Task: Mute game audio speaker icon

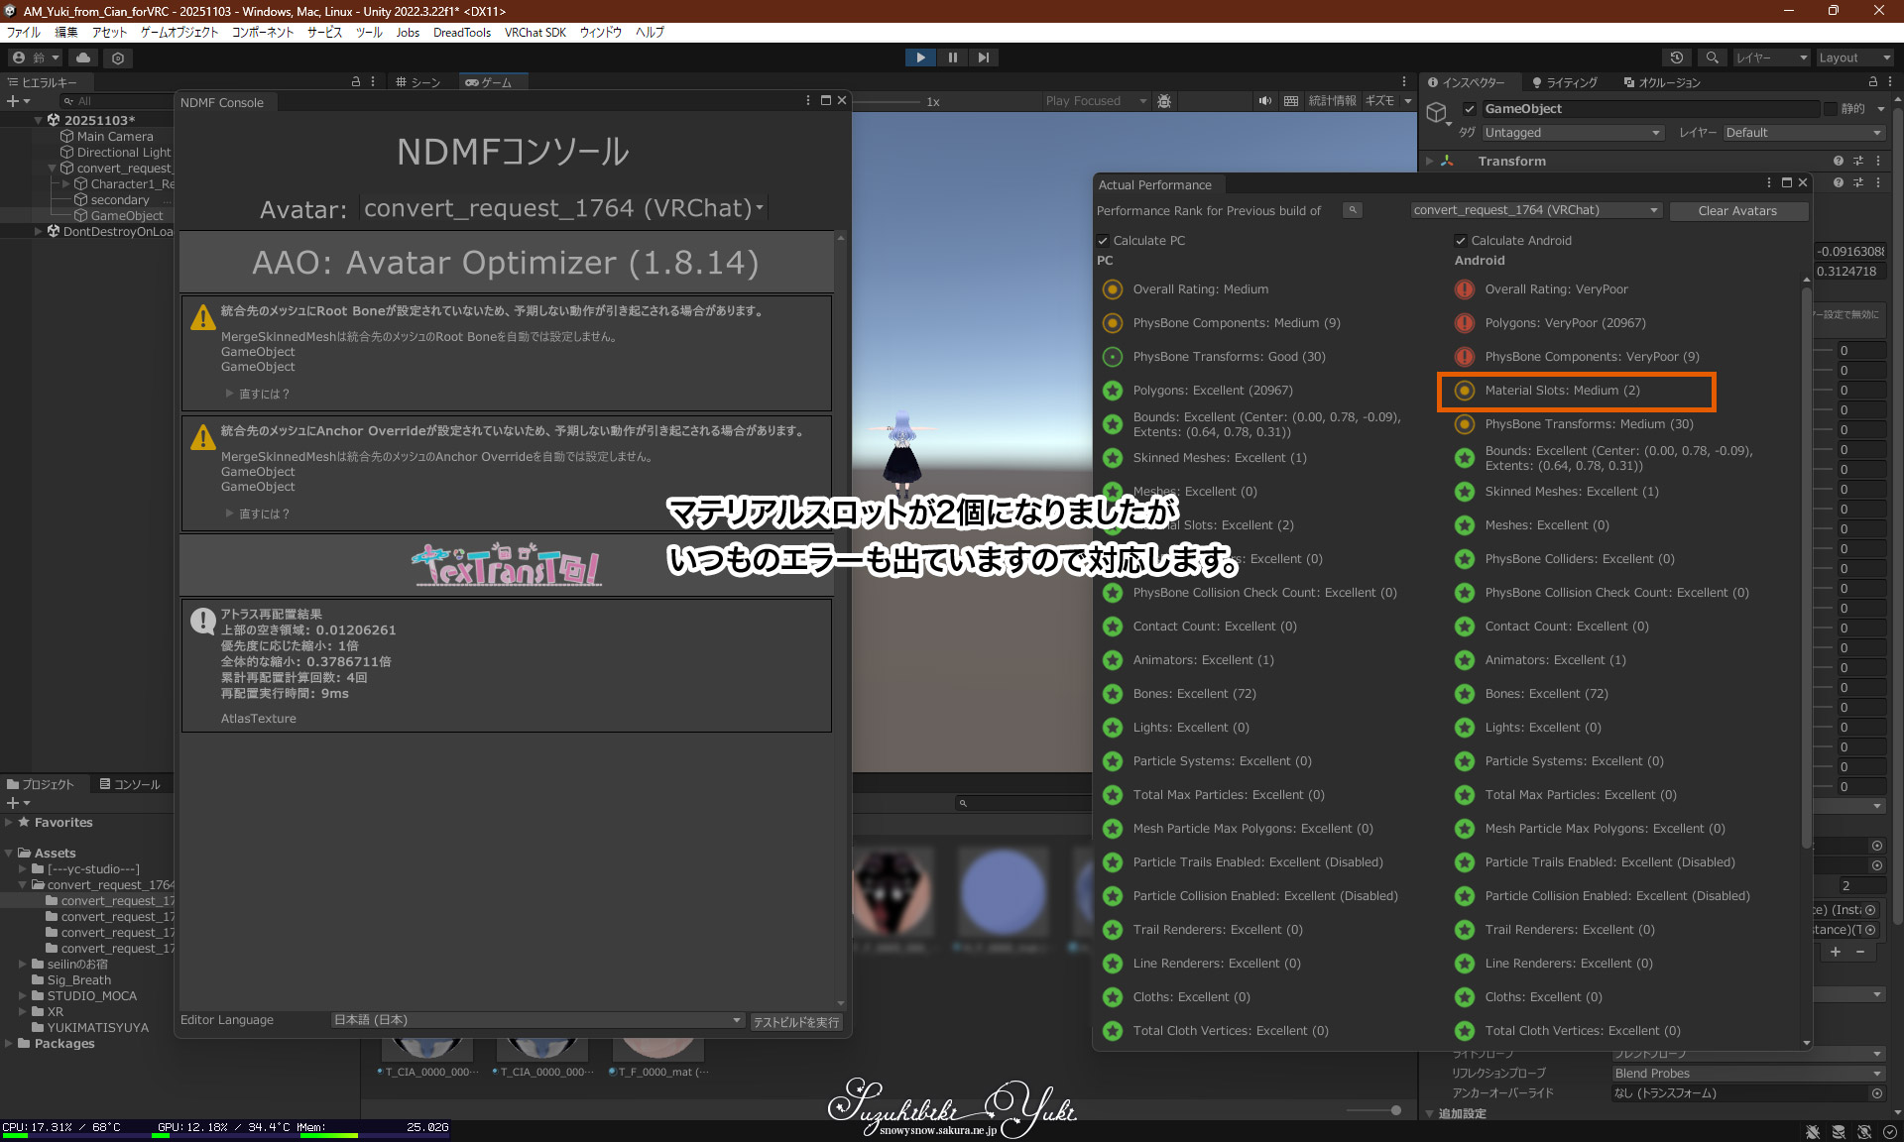Action: pyautogui.click(x=1264, y=101)
